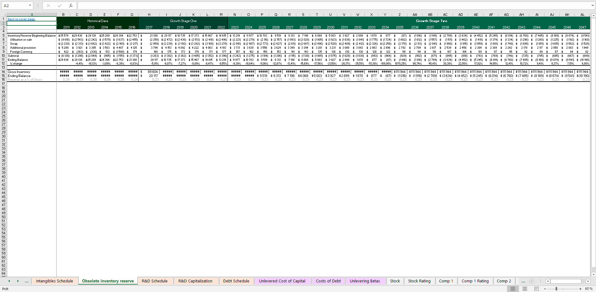
Task: Follow the Back to cover page link
Action: (x=21, y=19)
